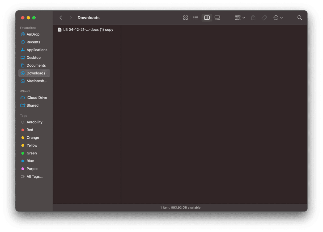Open AirDrop in the sidebar
Screen dimensions: 323x232
coord(33,34)
